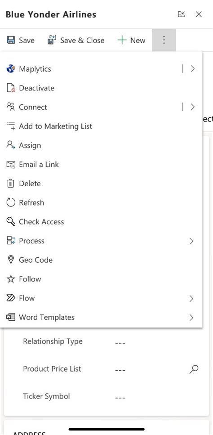Click the New button in command bar
The width and height of the screenshot is (213, 435).
[131, 40]
